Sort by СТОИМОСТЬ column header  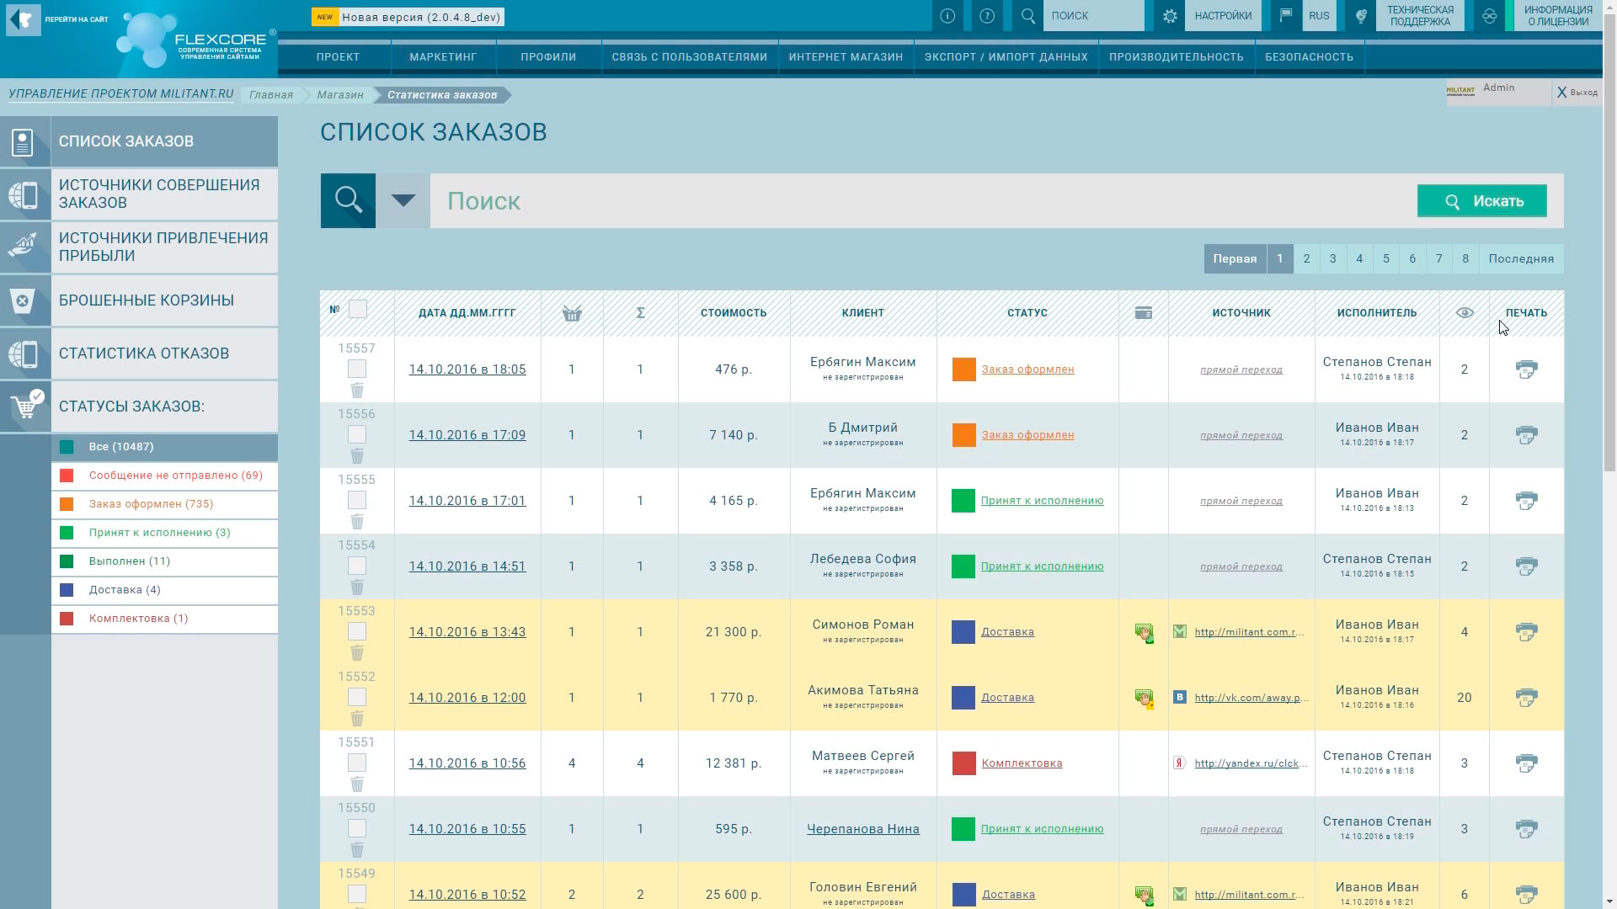[x=734, y=313]
